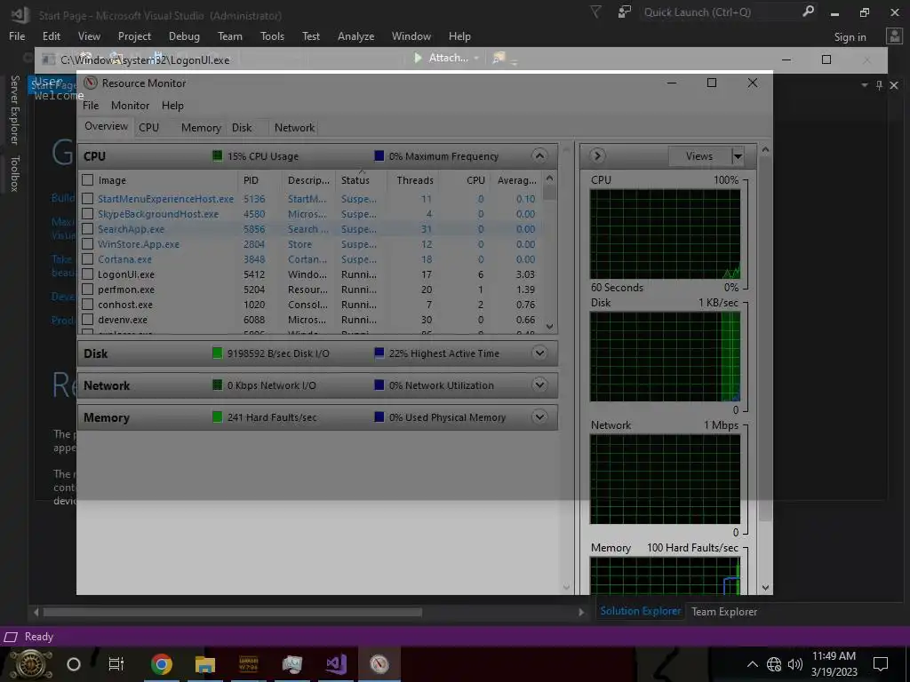
Task: Open the Debug menu in Visual Studio
Action: pos(184,36)
